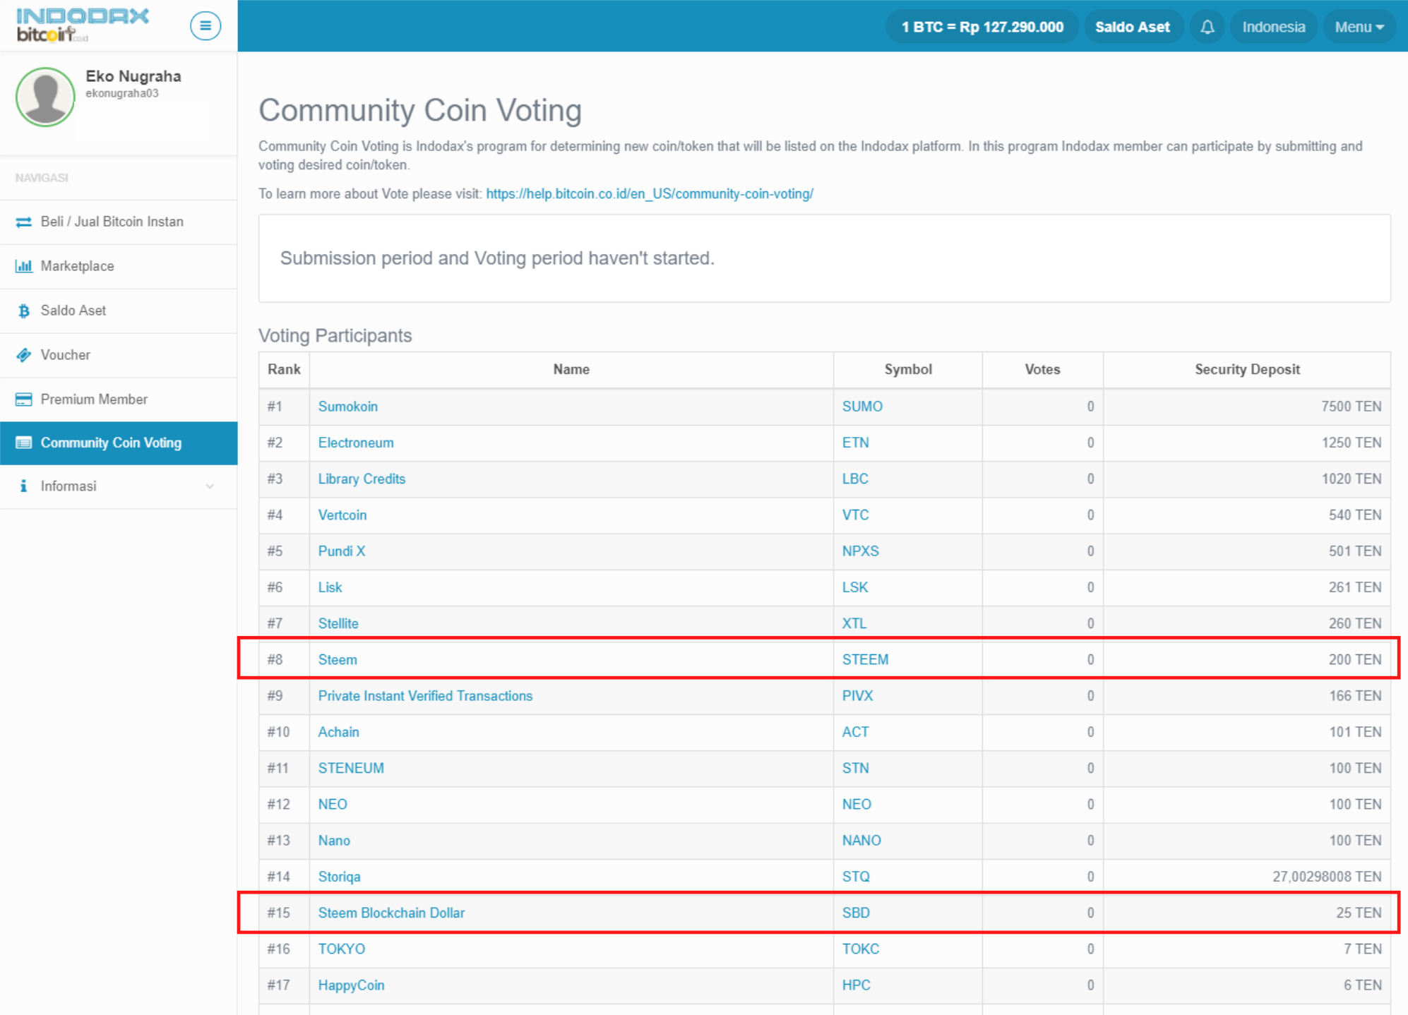Click the HPC symbol link
Viewport: 1408px width, 1015px height.
[x=856, y=985]
